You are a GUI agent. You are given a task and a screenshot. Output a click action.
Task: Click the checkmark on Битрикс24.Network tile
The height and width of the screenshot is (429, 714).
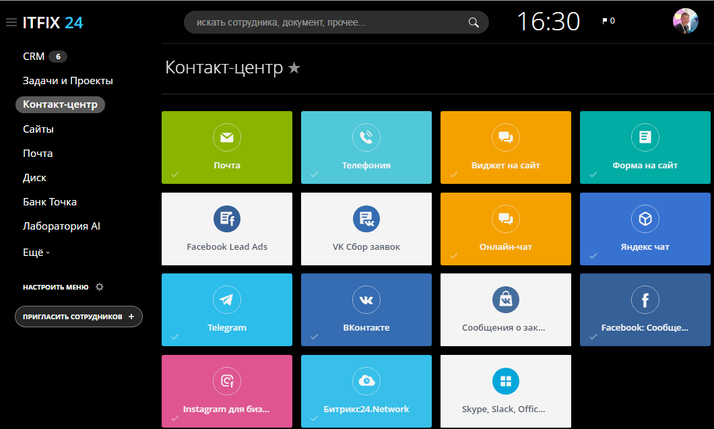pos(314,418)
